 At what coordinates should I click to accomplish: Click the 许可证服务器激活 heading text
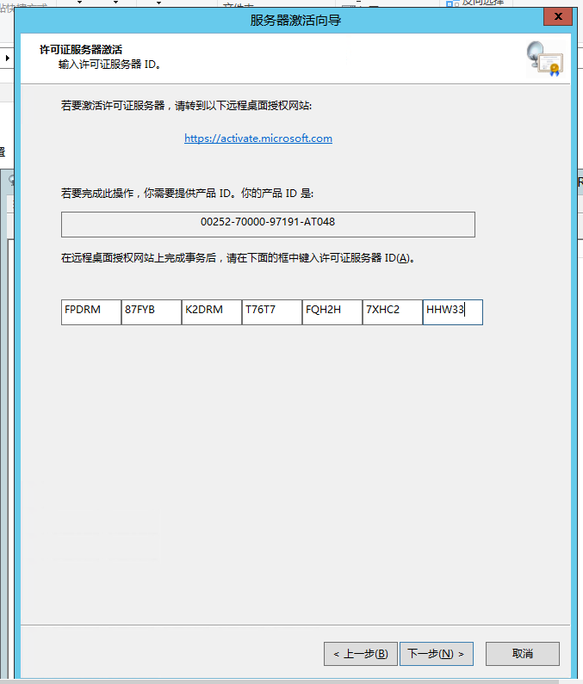[81, 50]
